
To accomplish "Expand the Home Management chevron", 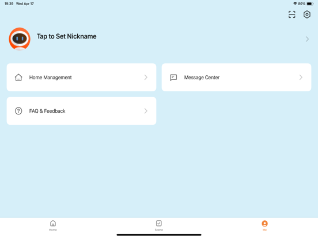I will [146, 77].
